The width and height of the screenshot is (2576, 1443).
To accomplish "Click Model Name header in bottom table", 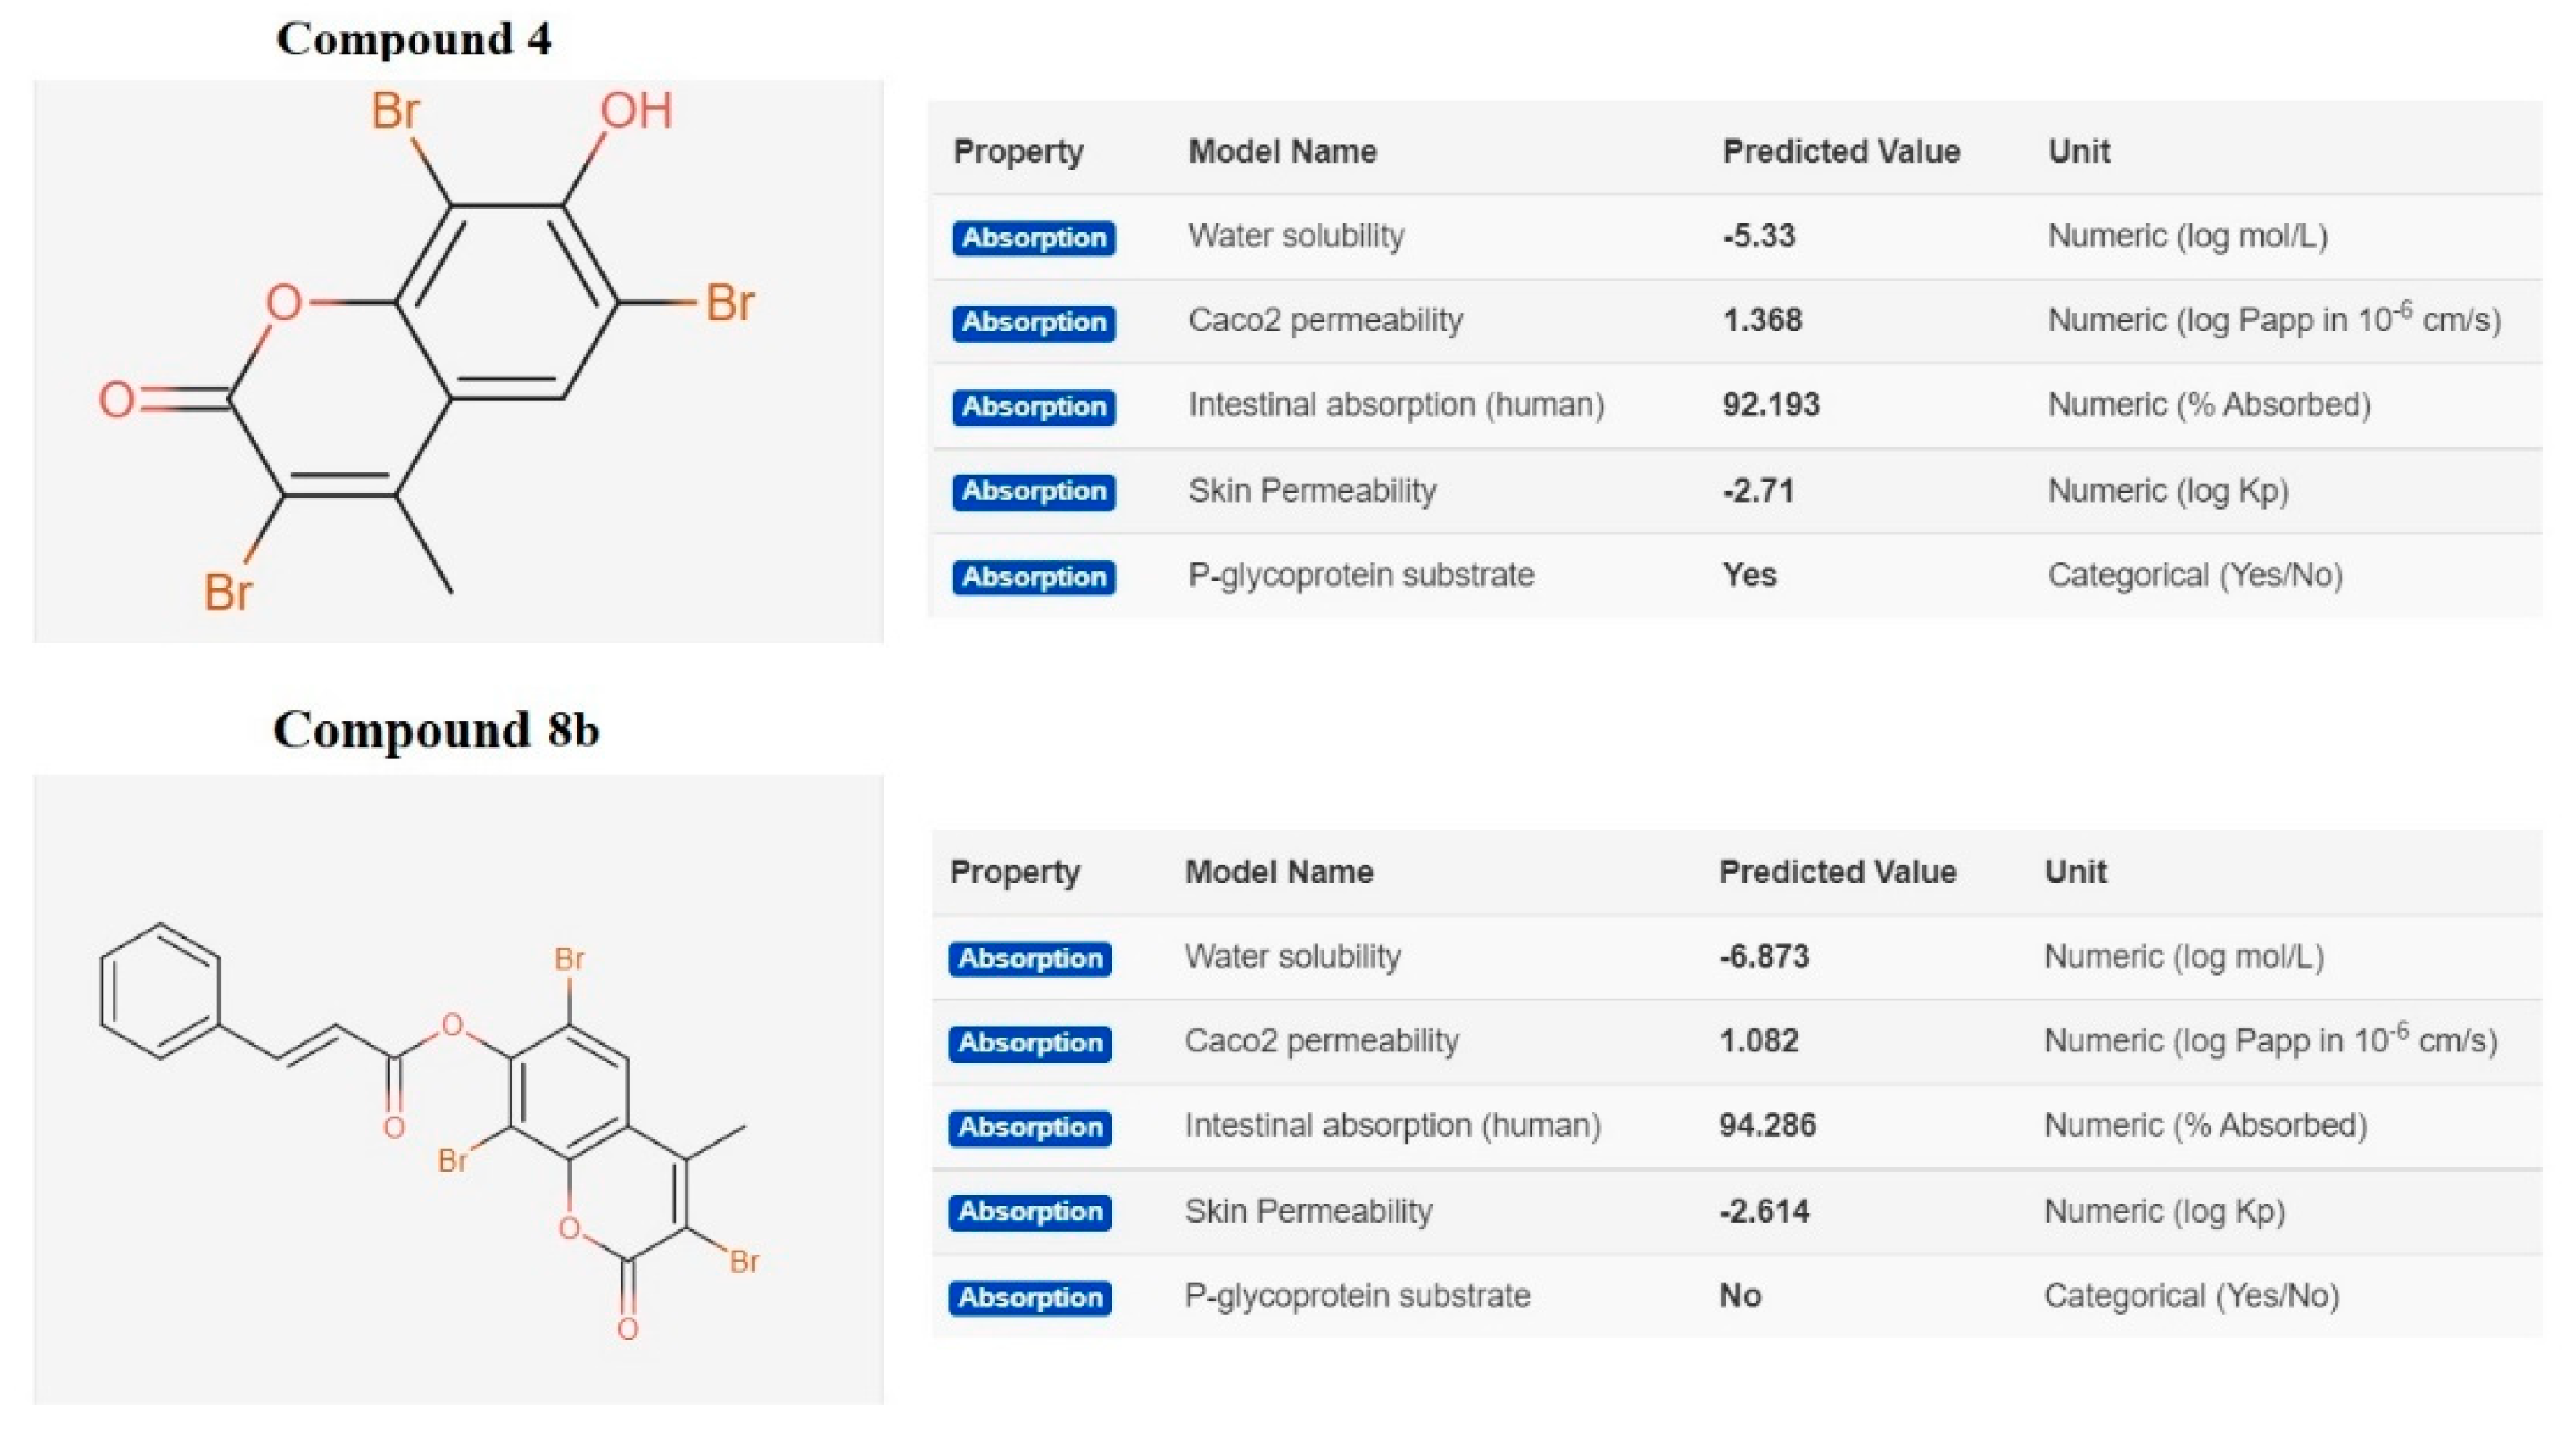I will [x=1279, y=872].
